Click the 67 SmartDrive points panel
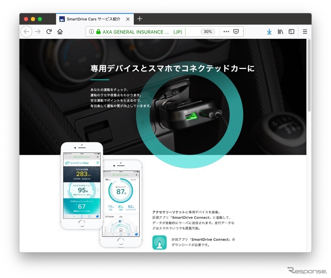 click(82, 206)
